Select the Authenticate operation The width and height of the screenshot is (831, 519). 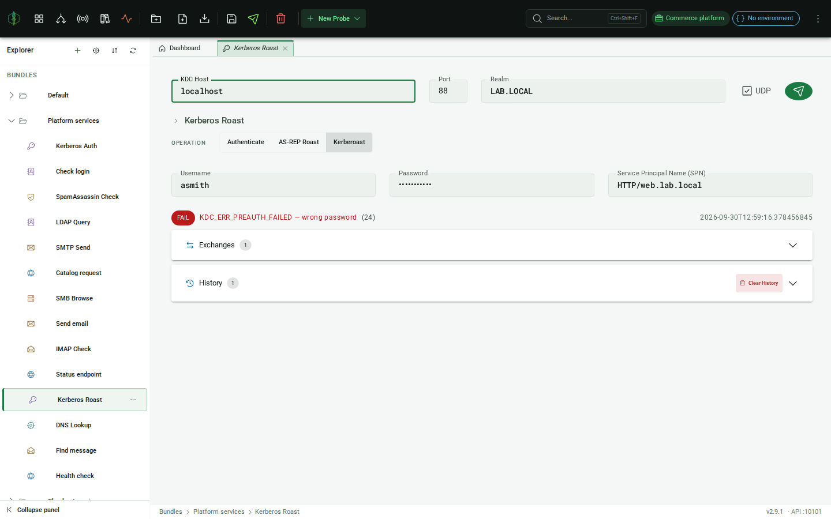246,142
